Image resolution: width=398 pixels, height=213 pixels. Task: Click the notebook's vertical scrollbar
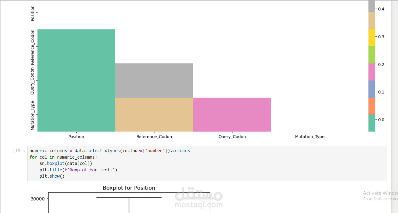[x=394, y=106]
